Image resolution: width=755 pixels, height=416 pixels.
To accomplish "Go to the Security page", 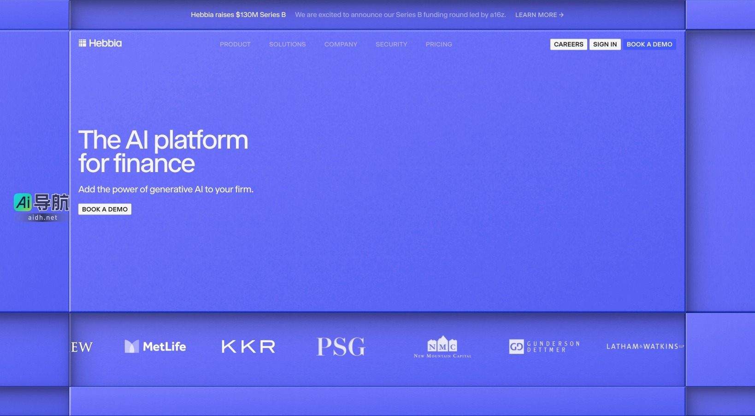I will tap(391, 44).
